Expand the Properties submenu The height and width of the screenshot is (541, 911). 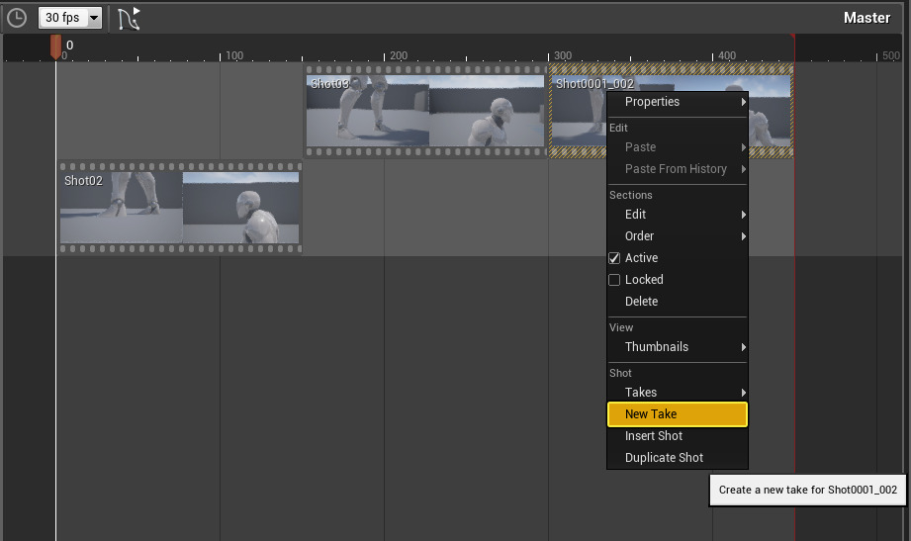tap(678, 102)
